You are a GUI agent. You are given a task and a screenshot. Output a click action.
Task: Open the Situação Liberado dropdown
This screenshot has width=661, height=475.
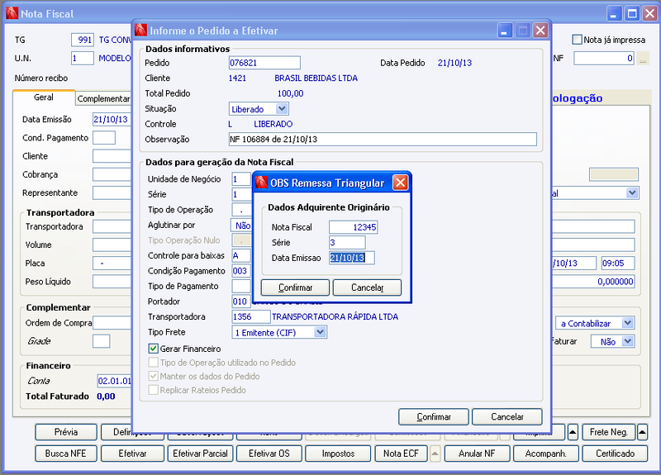point(282,109)
